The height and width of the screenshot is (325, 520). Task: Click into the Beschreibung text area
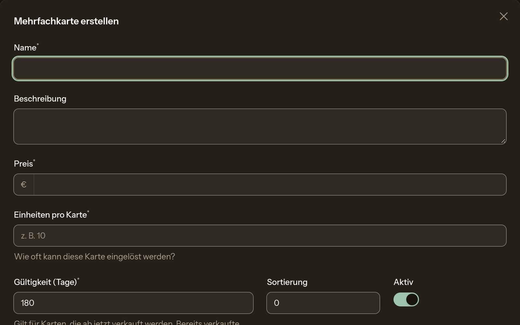pyautogui.click(x=260, y=126)
